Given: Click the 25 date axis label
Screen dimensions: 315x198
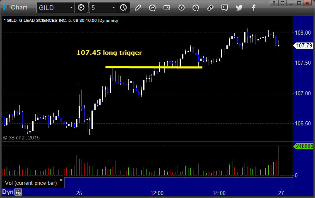Looking at the screenshot, I should tap(79, 193).
